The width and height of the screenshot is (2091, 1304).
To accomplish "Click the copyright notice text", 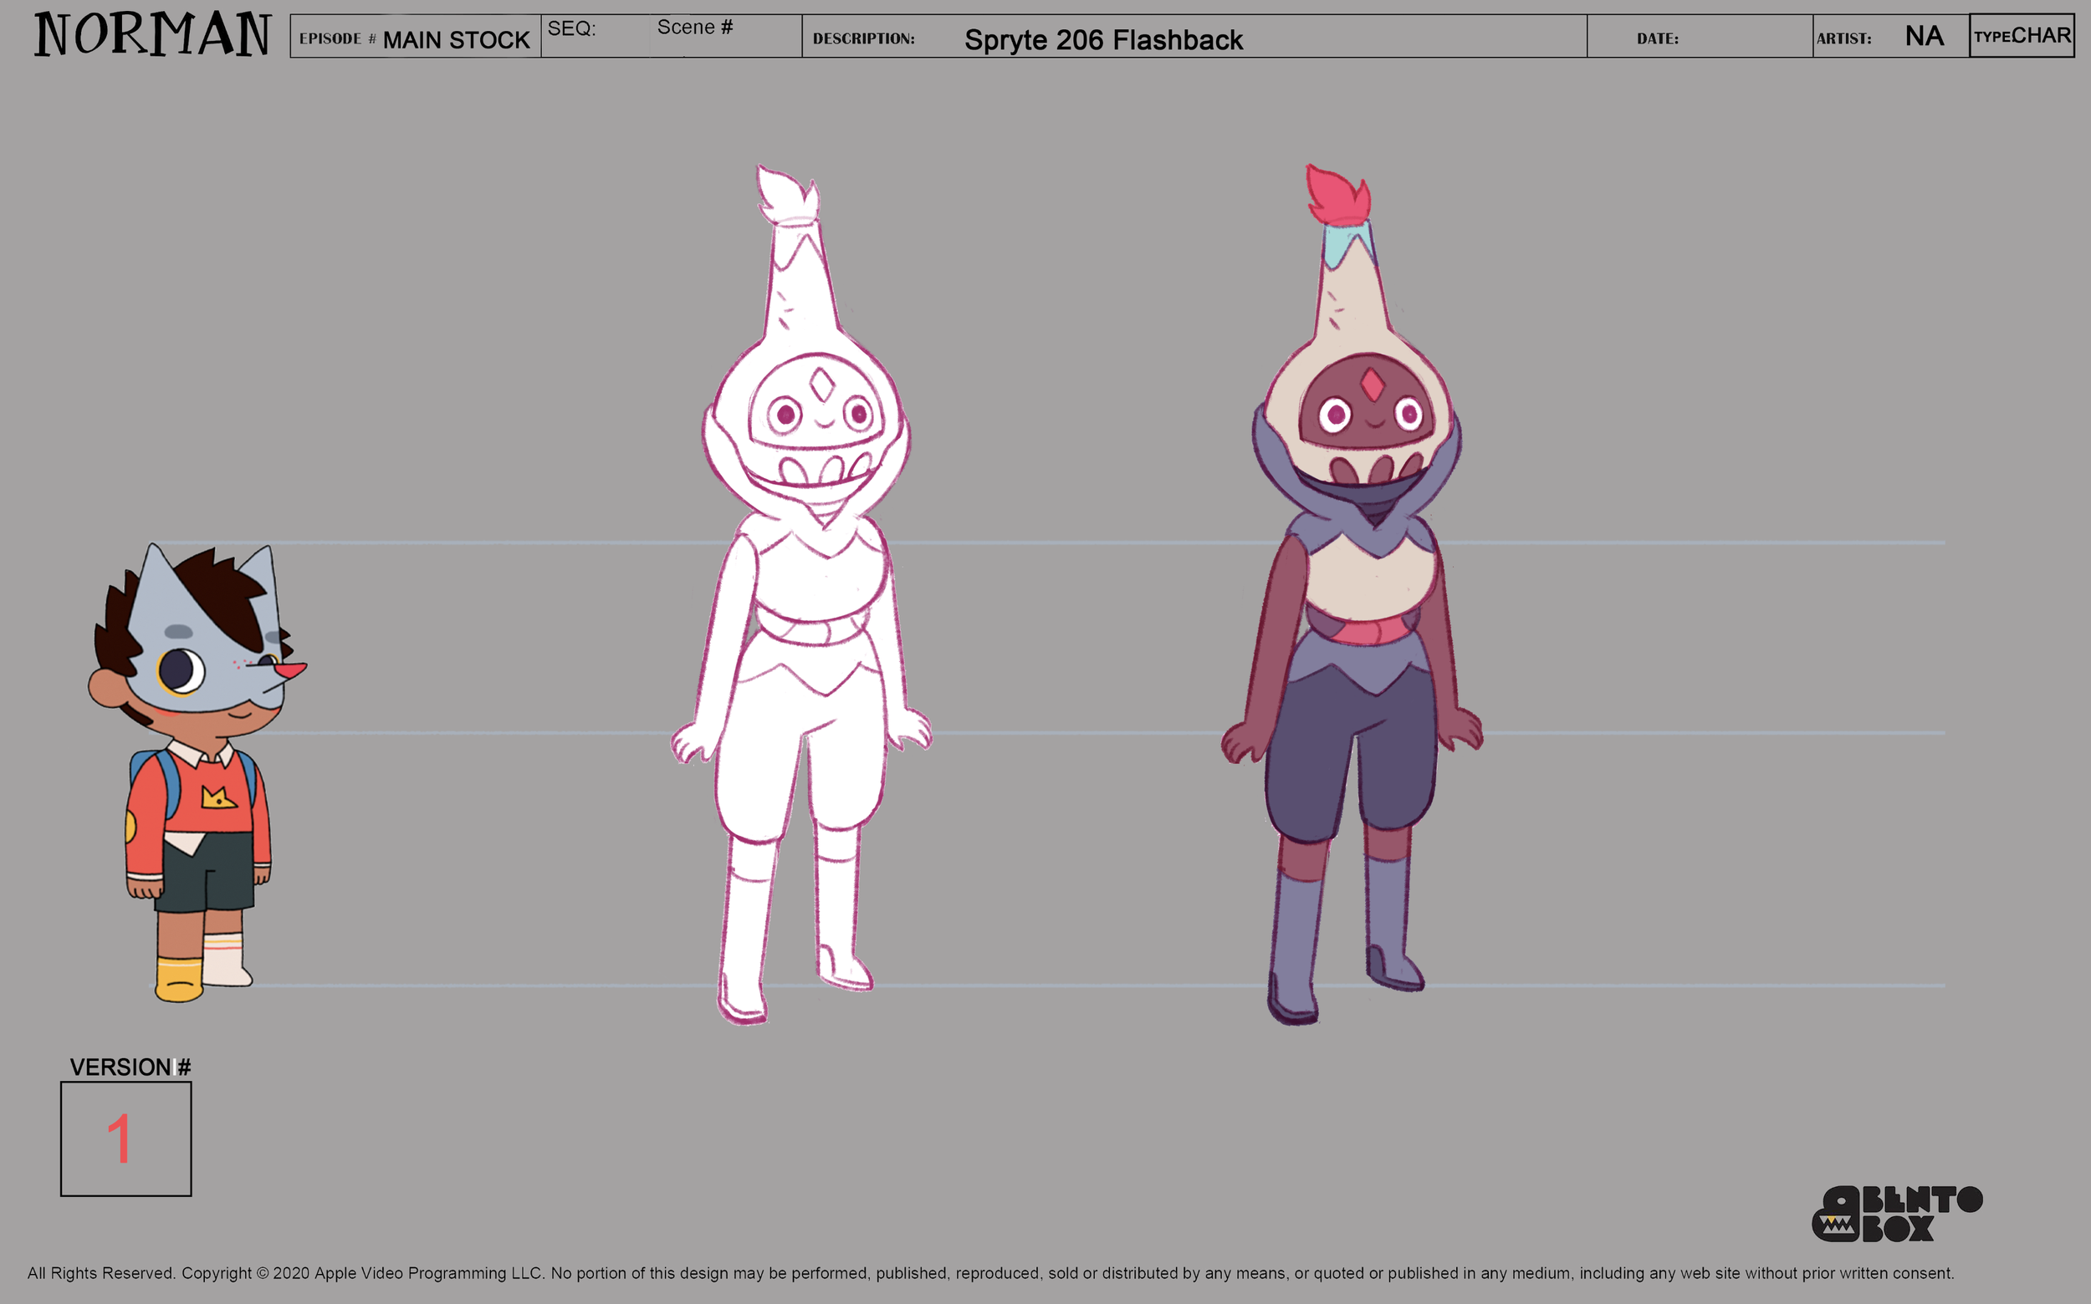I will [989, 1273].
